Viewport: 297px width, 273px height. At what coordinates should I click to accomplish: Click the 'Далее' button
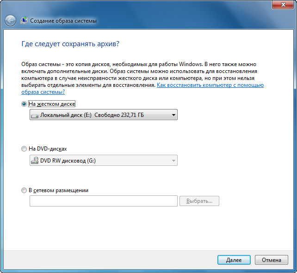(x=234, y=260)
